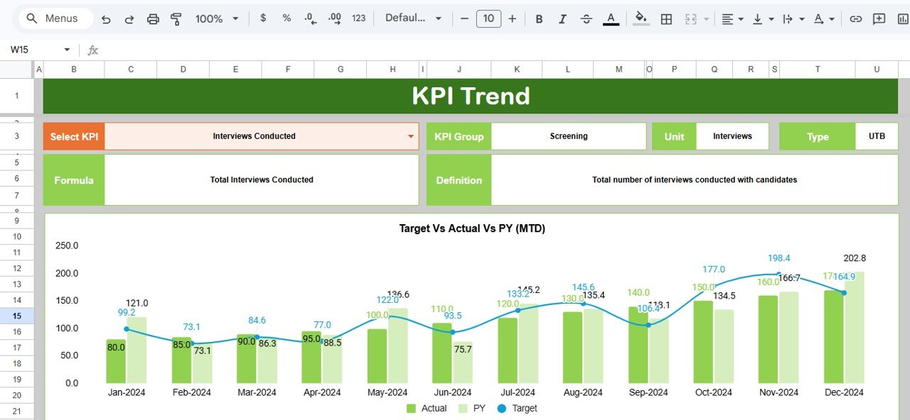The image size is (910, 420).
Task: Open the Borders tool
Action: click(x=666, y=18)
